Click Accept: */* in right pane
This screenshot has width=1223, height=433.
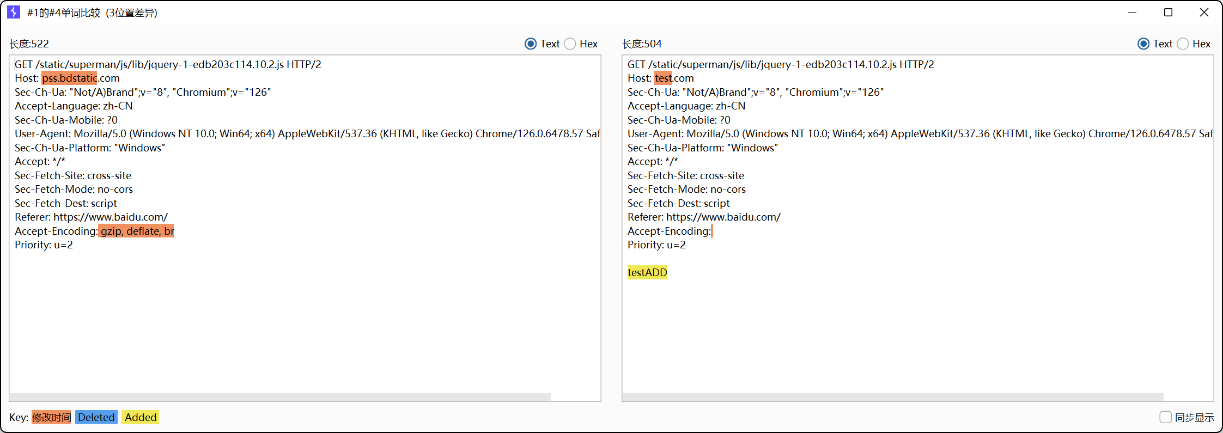(x=653, y=161)
